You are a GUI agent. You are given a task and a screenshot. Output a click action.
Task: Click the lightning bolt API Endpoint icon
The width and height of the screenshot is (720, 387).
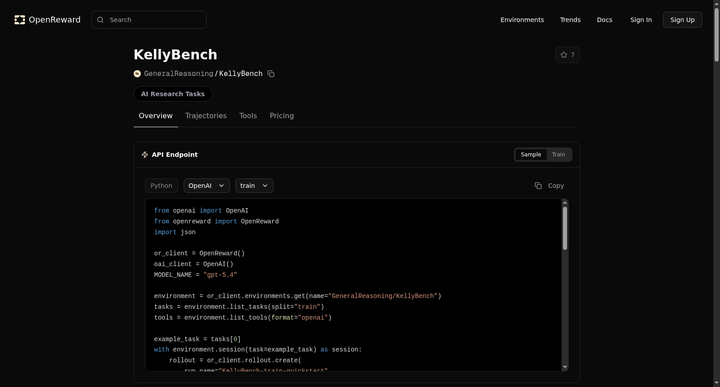pos(145,155)
